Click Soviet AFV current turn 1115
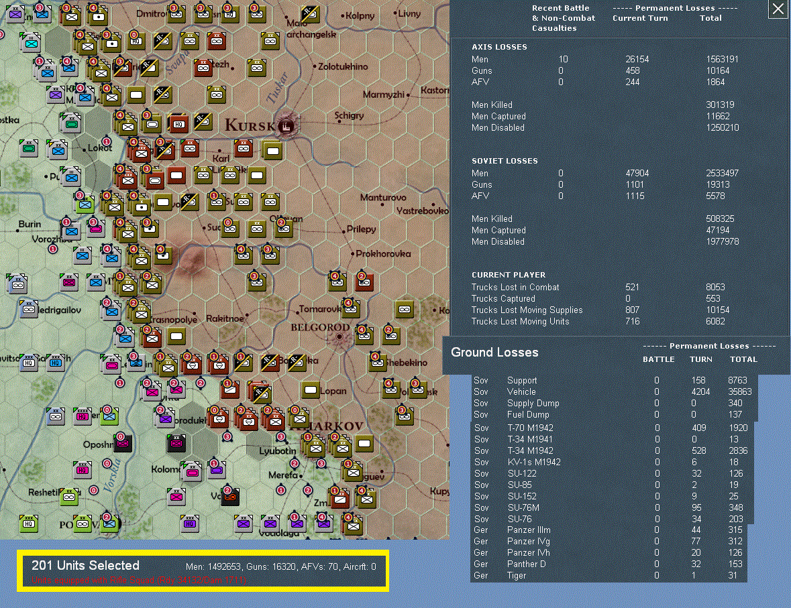Image resolution: width=791 pixels, height=608 pixels. (x=635, y=196)
